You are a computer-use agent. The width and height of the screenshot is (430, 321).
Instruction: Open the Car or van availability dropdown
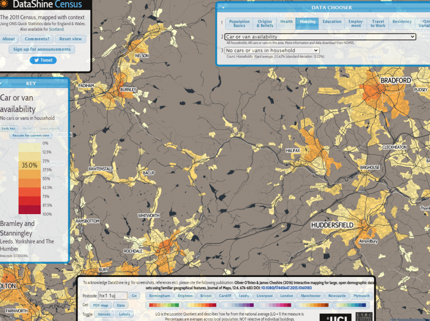320,37
